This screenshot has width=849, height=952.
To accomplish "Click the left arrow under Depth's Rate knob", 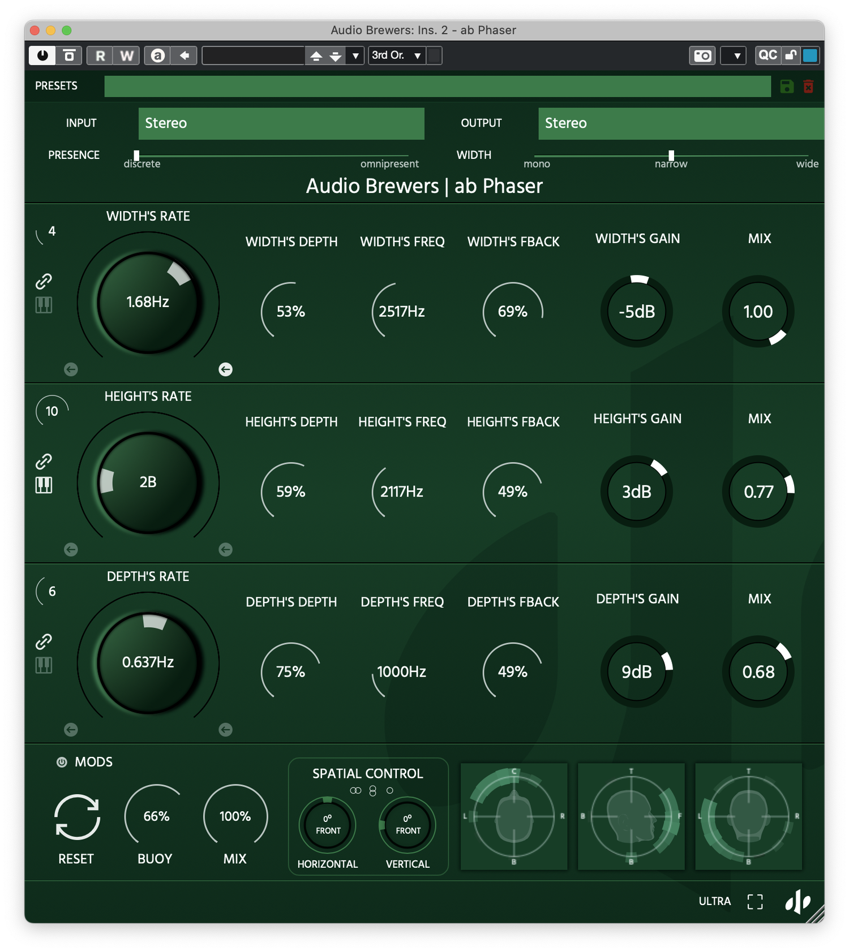I will [x=71, y=730].
